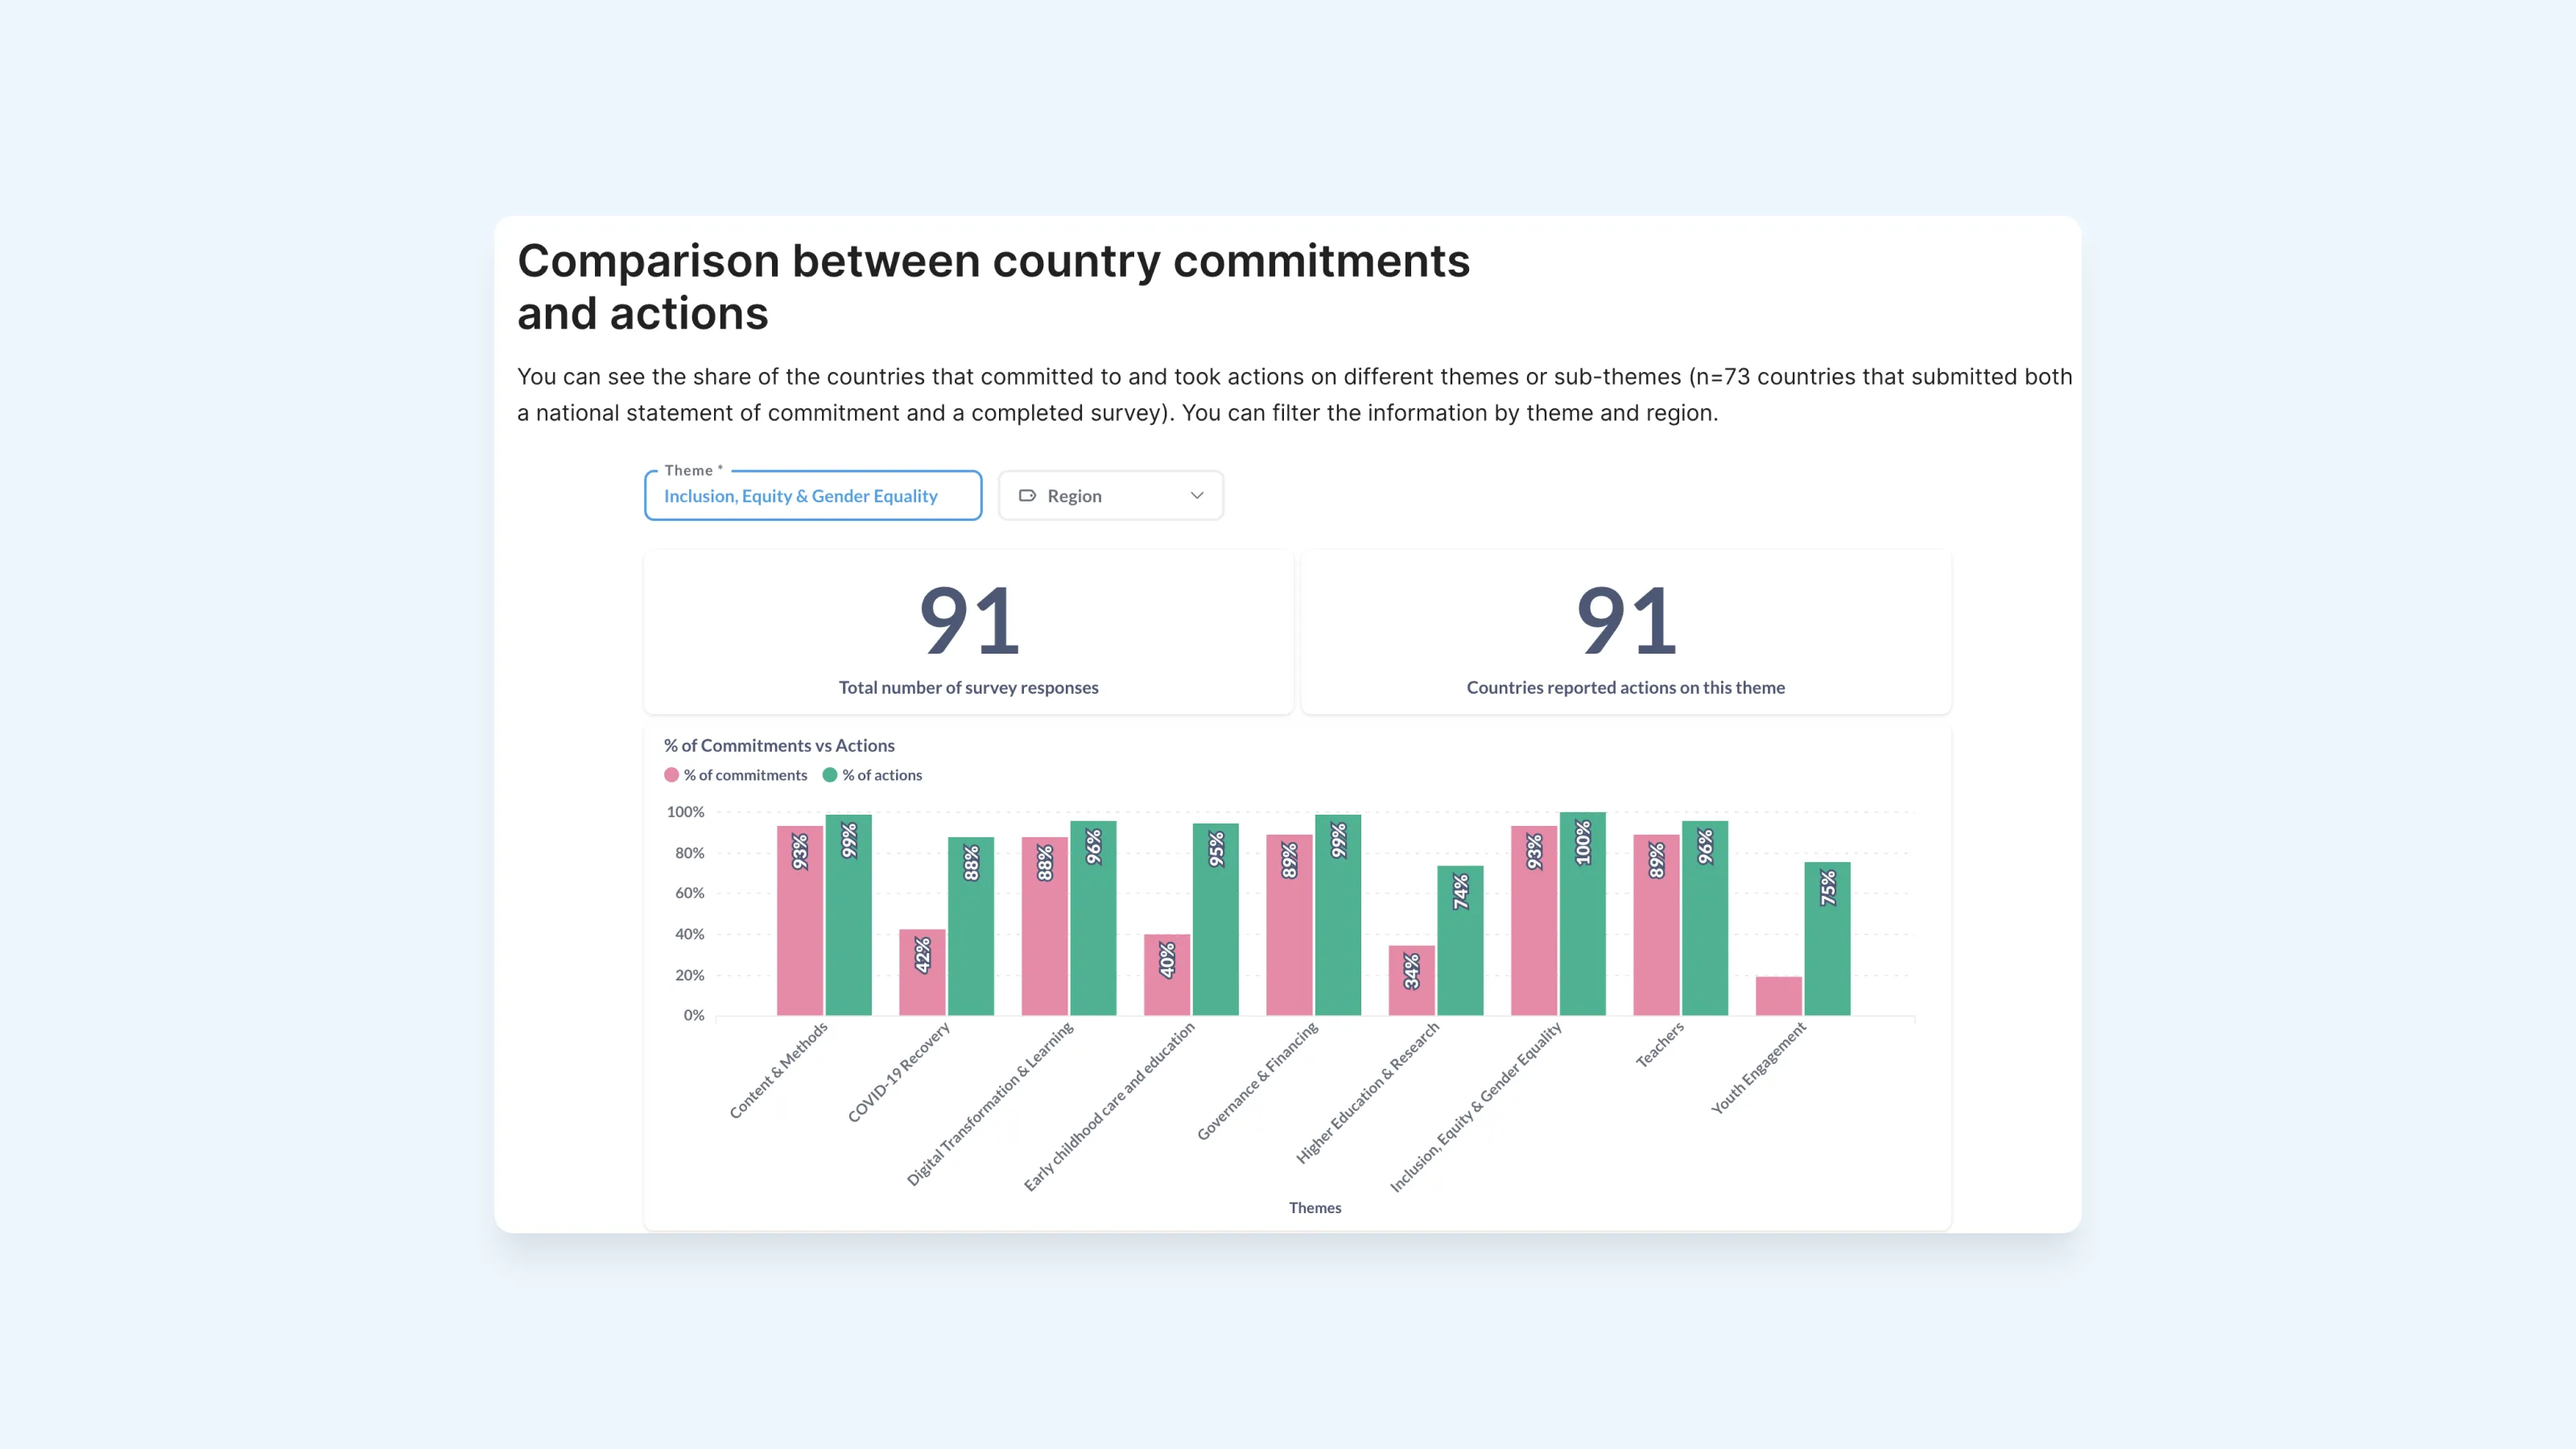Toggle the '% of actions' legend series
This screenshot has height=1449, width=2576.
click(881, 775)
